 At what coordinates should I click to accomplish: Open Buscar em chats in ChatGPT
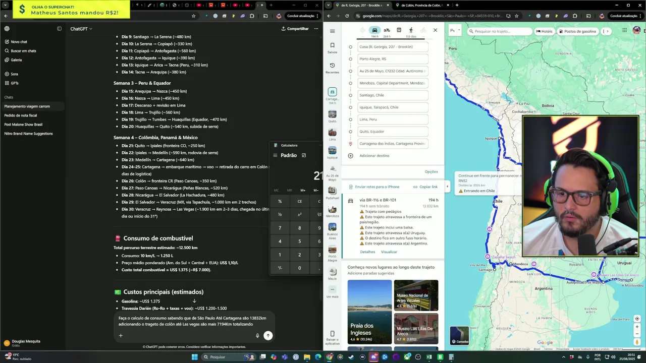20,51
